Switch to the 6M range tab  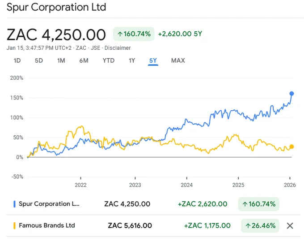[84, 60]
